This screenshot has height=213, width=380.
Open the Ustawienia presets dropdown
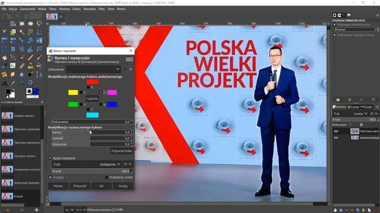tap(93, 69)
